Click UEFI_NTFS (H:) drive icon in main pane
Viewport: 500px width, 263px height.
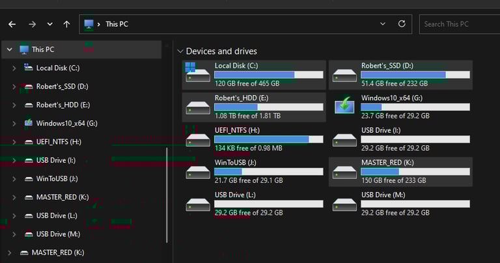coord(198,140)
